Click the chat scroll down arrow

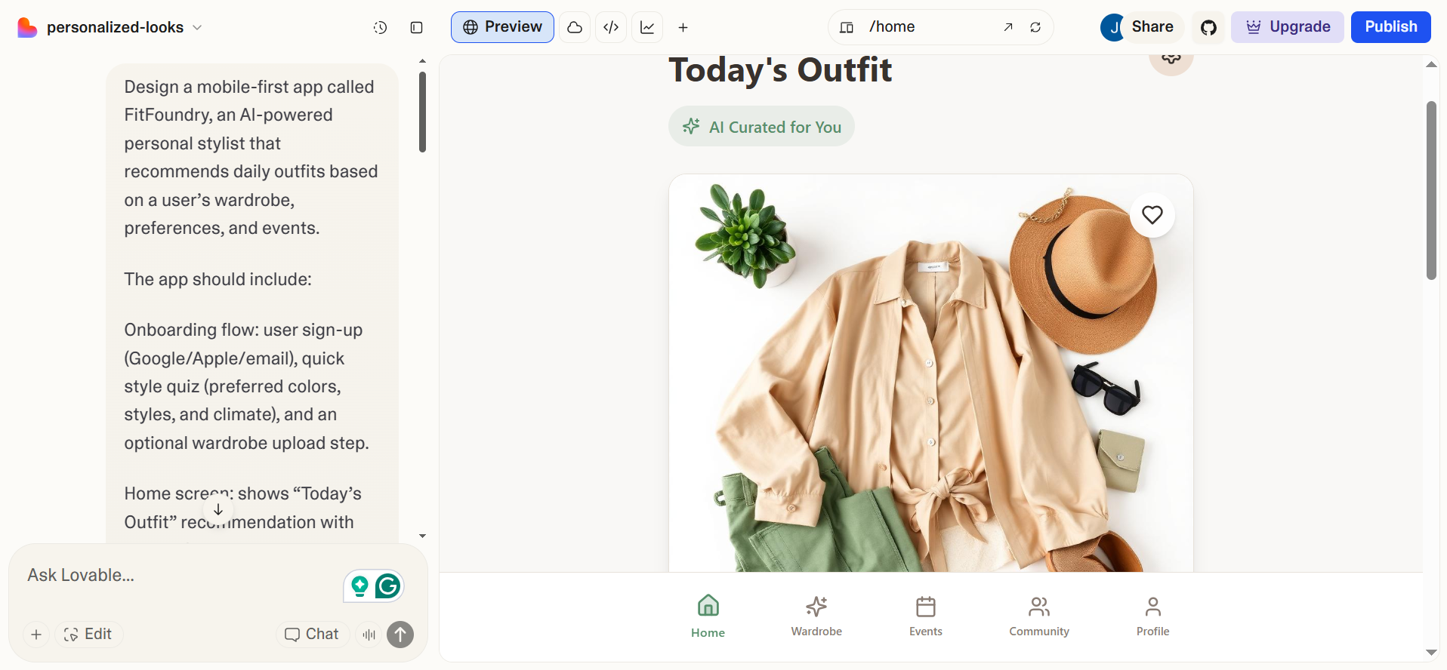tap(422, 536)
